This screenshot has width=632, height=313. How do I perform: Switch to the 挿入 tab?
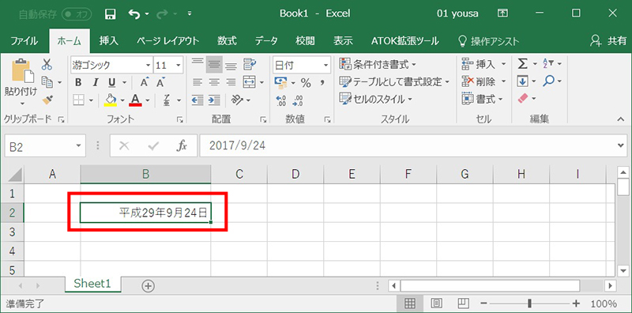[109, 41]
